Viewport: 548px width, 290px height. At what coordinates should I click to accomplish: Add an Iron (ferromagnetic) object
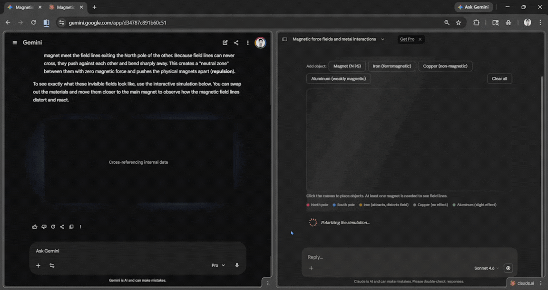392,66
